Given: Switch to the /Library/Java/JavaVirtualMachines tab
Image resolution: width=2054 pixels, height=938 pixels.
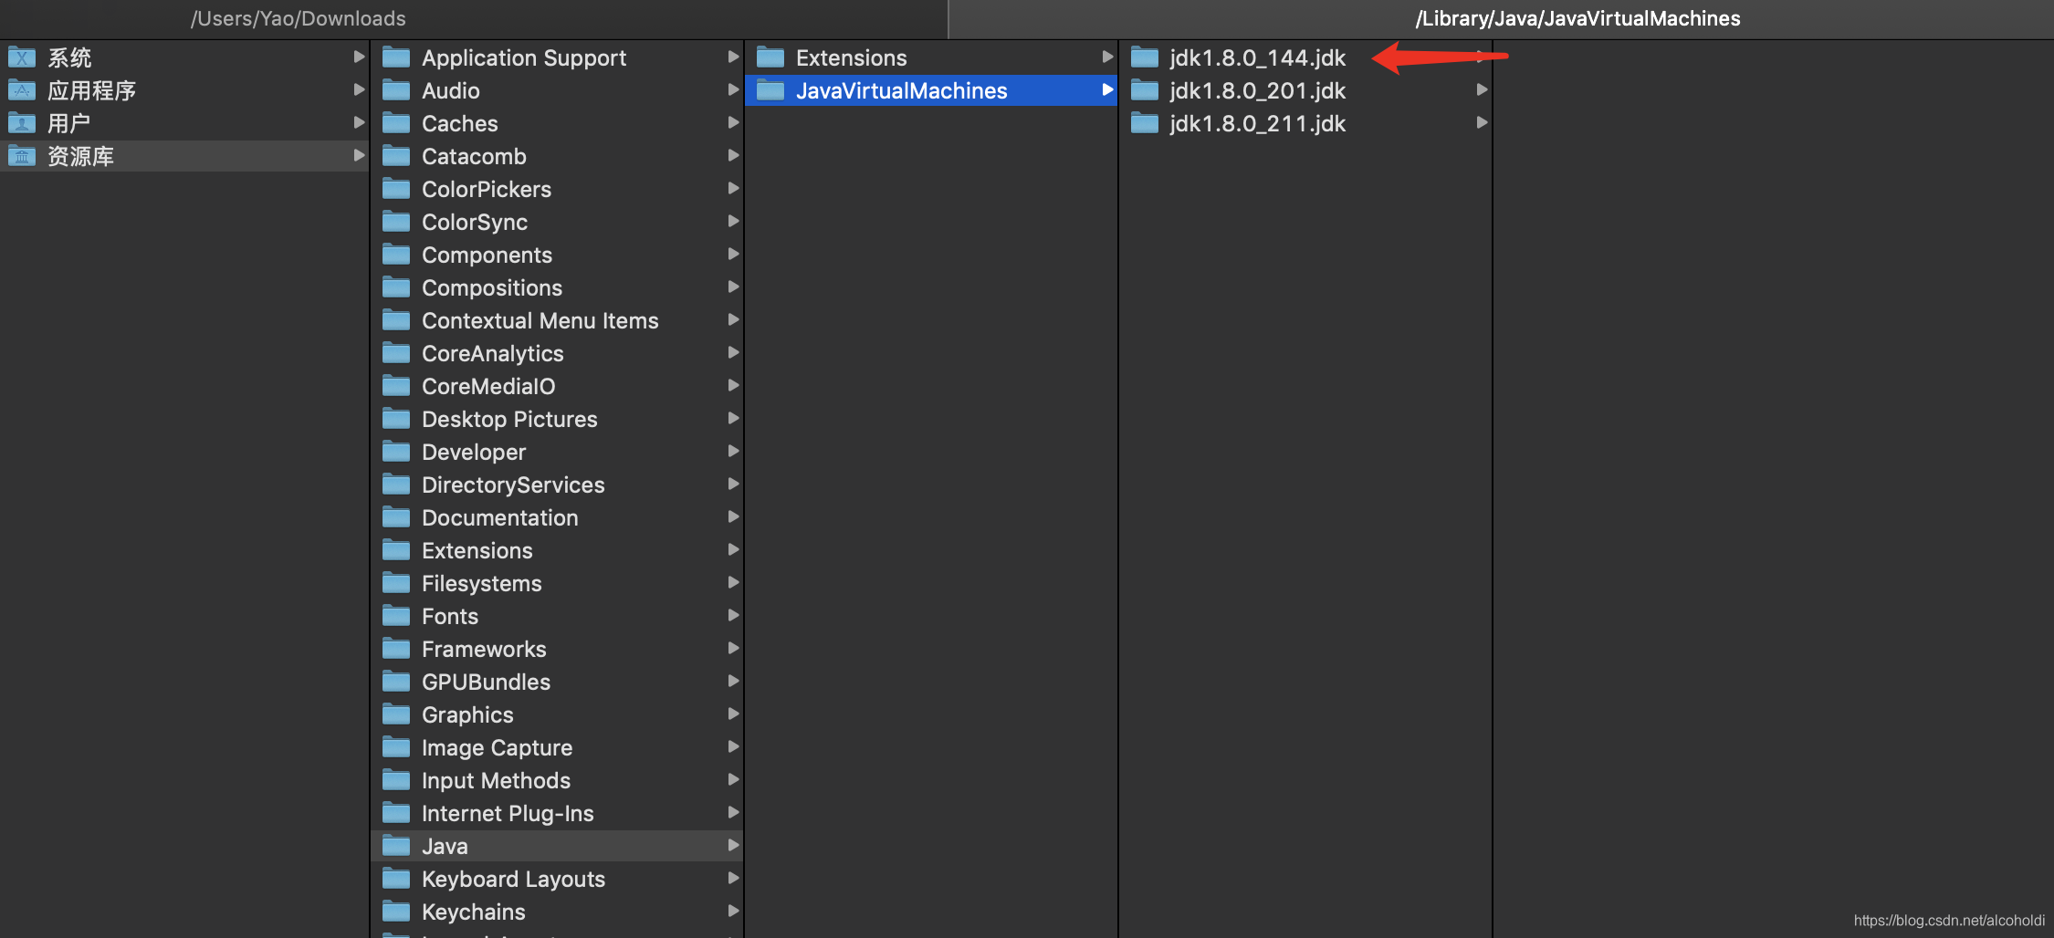Looking at the screenshot, I should tap(1502, 18).
